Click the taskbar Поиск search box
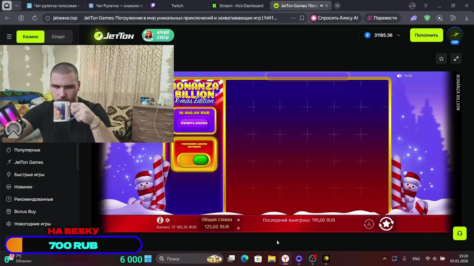Image resolution: width=474 pixels, height=266 pixels. (x=190, y=259)
